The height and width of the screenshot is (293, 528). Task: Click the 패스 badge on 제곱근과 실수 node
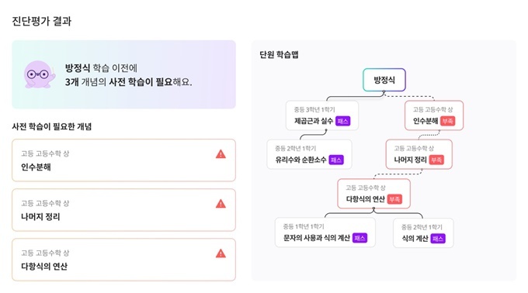342,121
